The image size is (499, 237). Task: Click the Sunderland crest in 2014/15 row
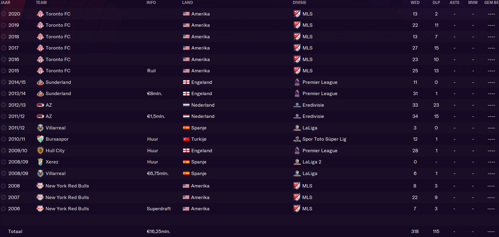click(40, 82)
